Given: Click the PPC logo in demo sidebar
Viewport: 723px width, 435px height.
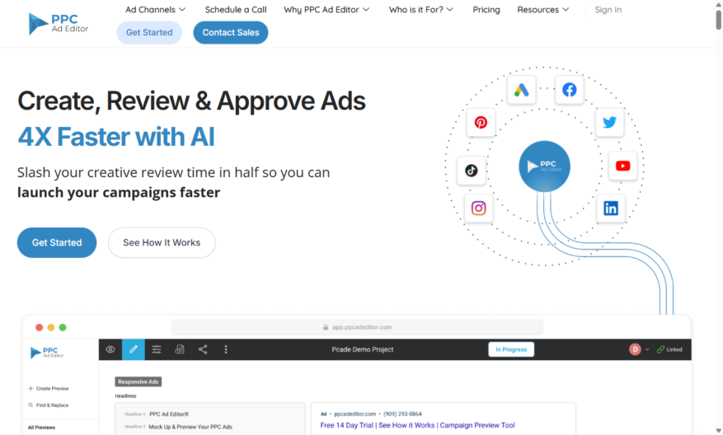Looking at the screenshot, I should pyautogui.click(x=47, y=353).
